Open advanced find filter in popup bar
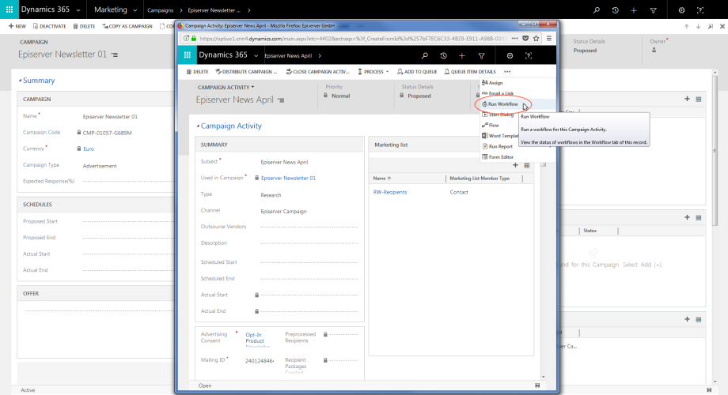The width and height of the screenshot is (728, 395). 481,55
